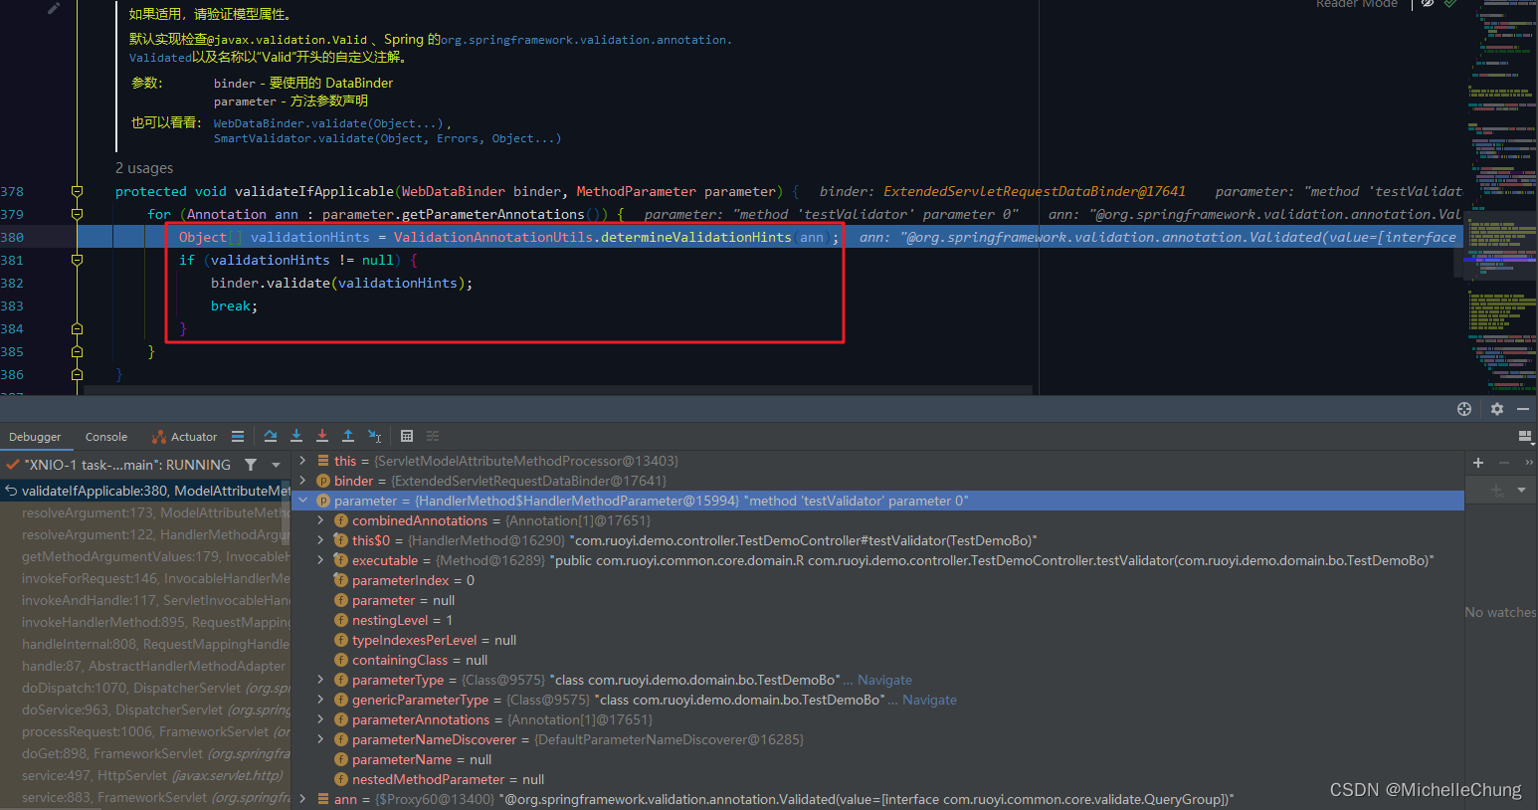Image resolution: width=1538 pixels, height=810 pixels.
Task: Show more watches toolbar actions chevrons
Action: point(1529,463)
